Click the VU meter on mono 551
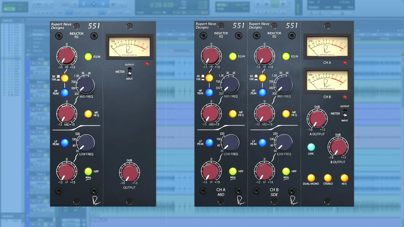The image size is (404, 227). (130, 47)
